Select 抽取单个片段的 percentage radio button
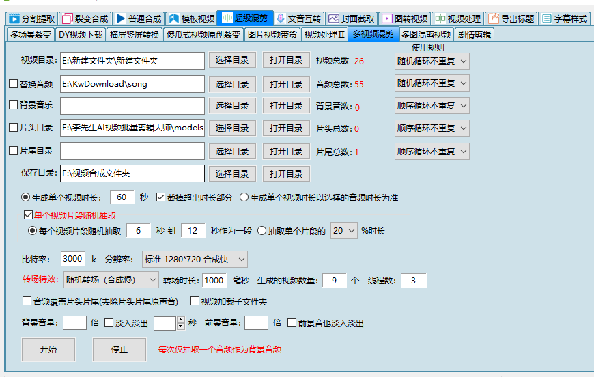Viewport: 594px width, 377px height. pos(261,231)
